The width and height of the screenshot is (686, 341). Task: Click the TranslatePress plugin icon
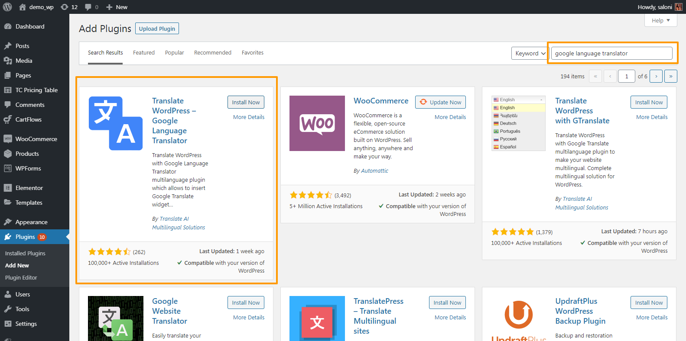click(x=317, y=318)
